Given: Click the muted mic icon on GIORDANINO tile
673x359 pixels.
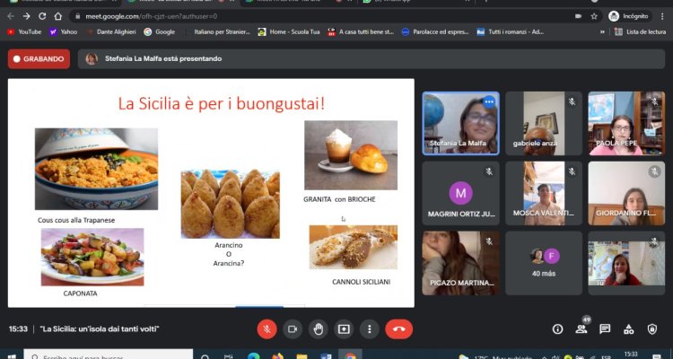Looking at the screenshot, I should tap(654, 171).
